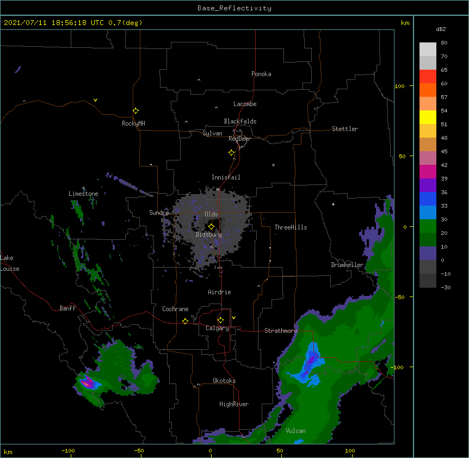
Task: Select the white asterisk marker above Limestone
Action: pyautogui.click(x=83, y=188)
